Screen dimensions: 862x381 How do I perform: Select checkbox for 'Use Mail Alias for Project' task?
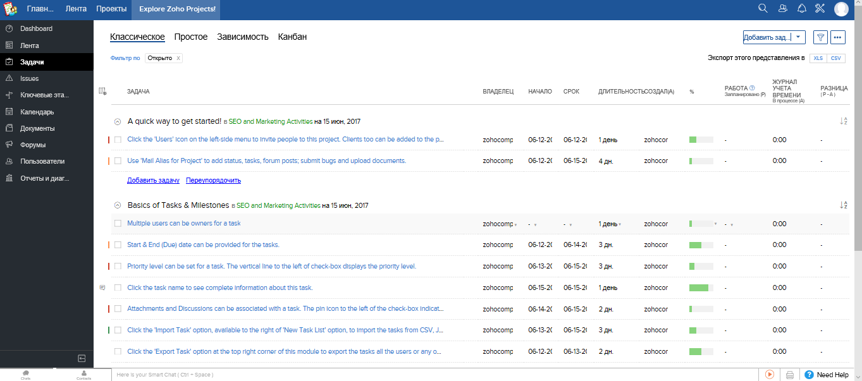coord(118,161)
